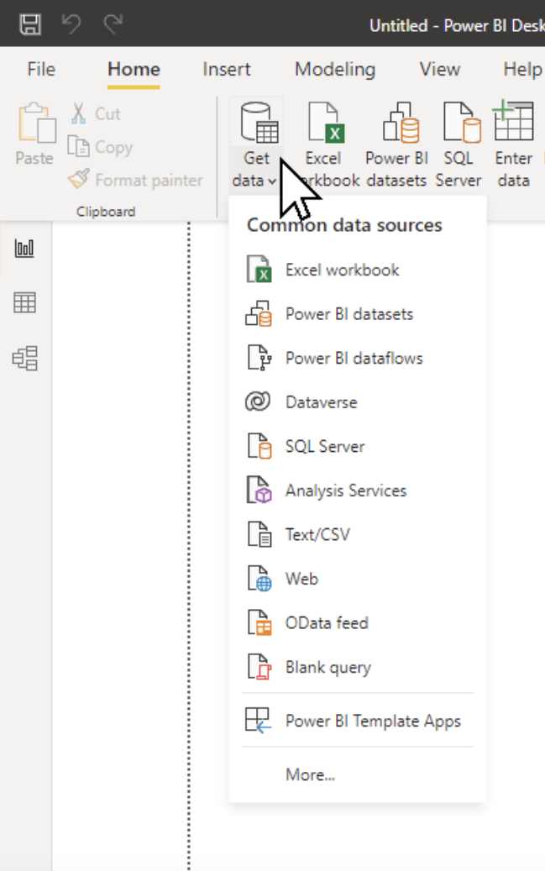Viewport: 545px width, 871px height.
Task: Click the Redo arrow icon
Action: 113,24
